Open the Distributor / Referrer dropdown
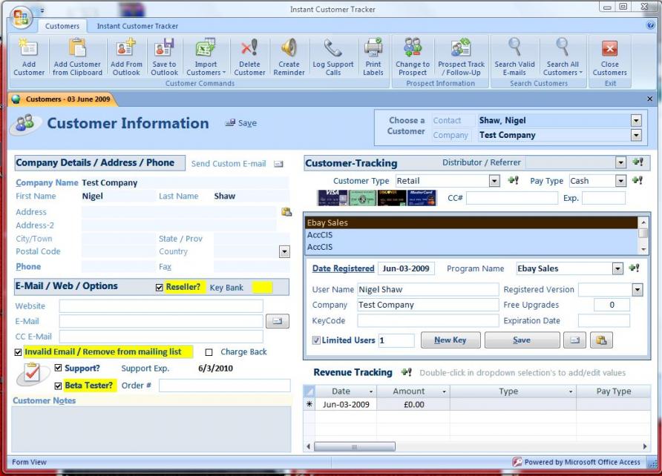The width and height of the screenshot is (662, 476). click(x=620, y=162)
